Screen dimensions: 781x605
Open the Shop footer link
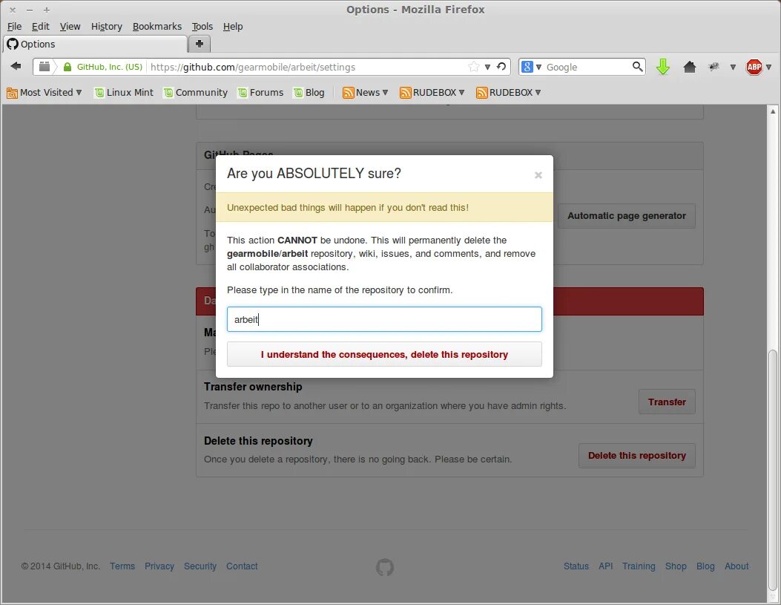(676, 566)
